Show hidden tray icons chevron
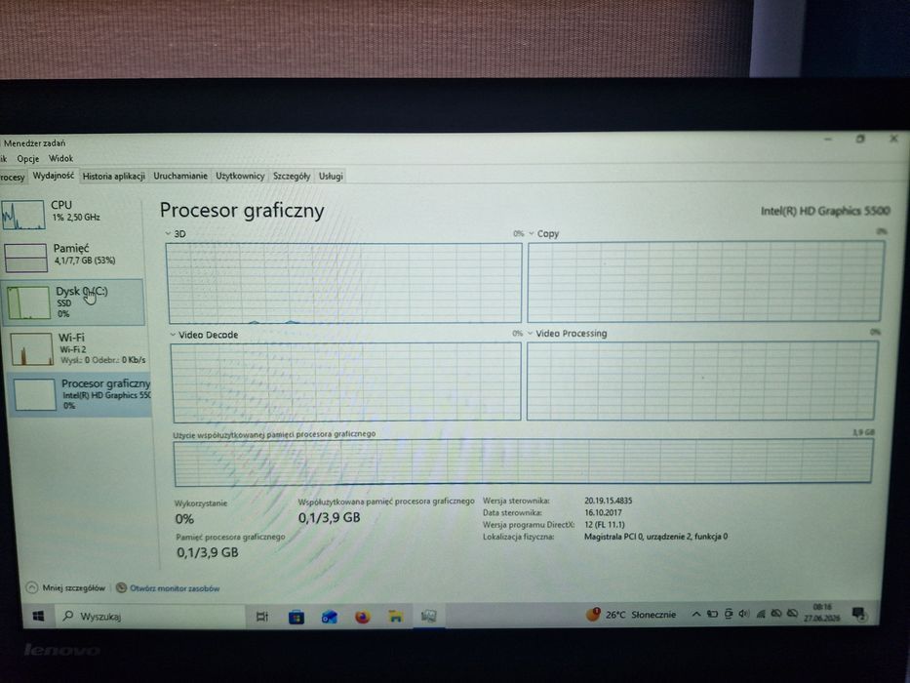 point(695,614)
